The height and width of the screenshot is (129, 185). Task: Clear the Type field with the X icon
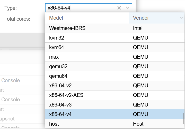click(119, 8)
